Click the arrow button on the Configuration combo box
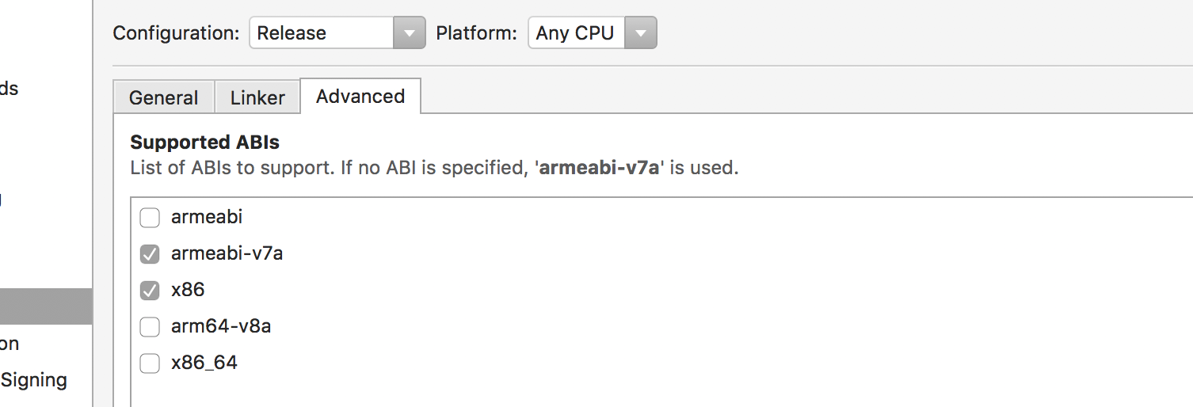The width and height of the screenshot is (1193, 407). pyautogui.click(x=409, y=33)
